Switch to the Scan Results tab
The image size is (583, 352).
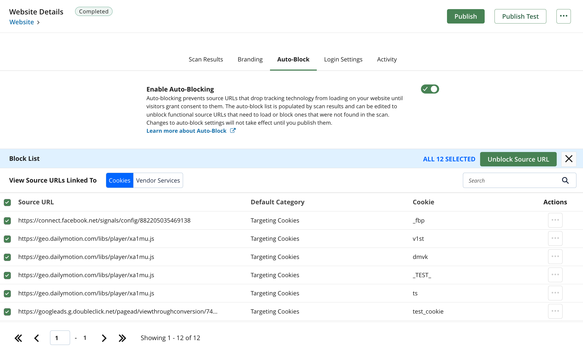(206, 59)
